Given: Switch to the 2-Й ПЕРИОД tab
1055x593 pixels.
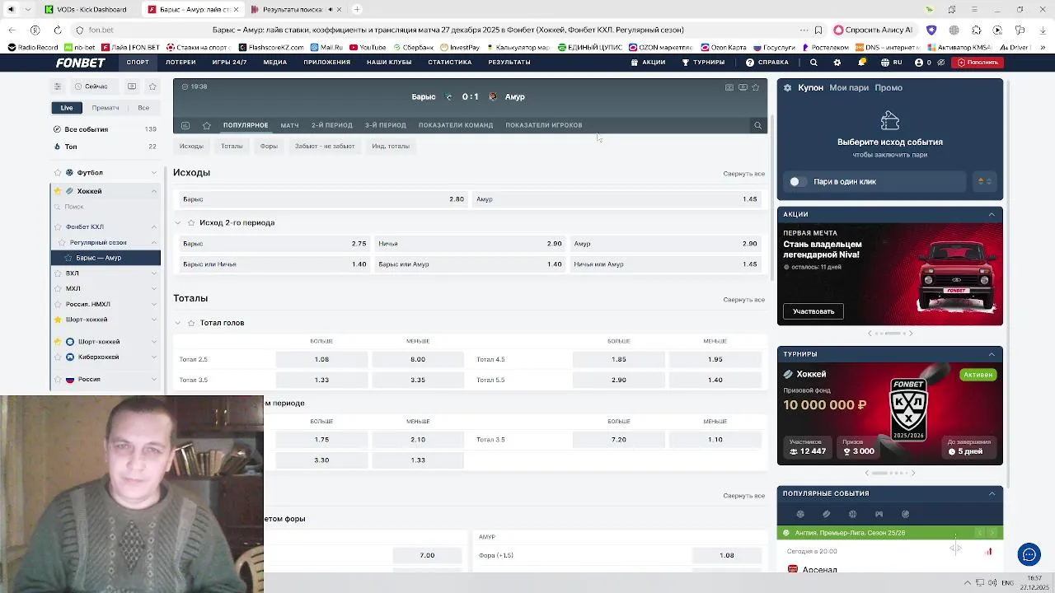Looking at the screenshot, I should [331, 125].
